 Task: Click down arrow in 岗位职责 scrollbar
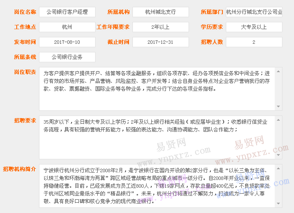click(278, 106)
